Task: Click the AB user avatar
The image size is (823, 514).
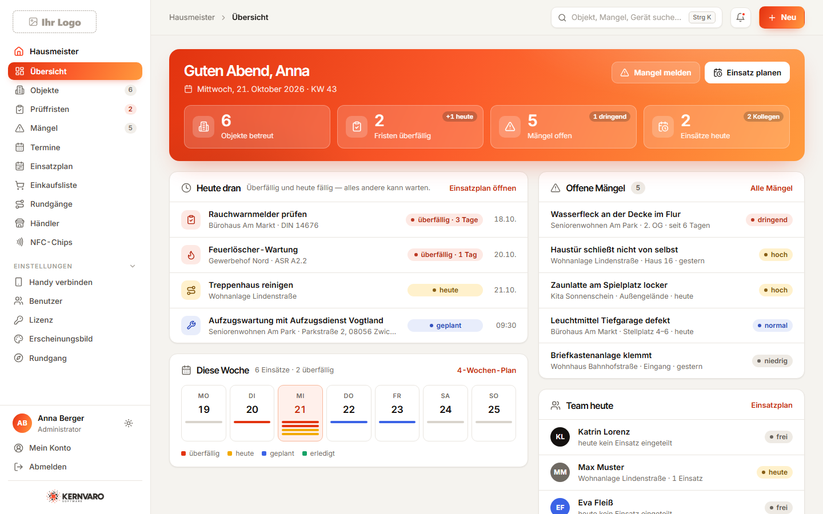Action: tap(22, 423)
